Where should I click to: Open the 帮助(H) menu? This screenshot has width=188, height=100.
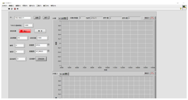pyautogui.click(x=53, y=6)
